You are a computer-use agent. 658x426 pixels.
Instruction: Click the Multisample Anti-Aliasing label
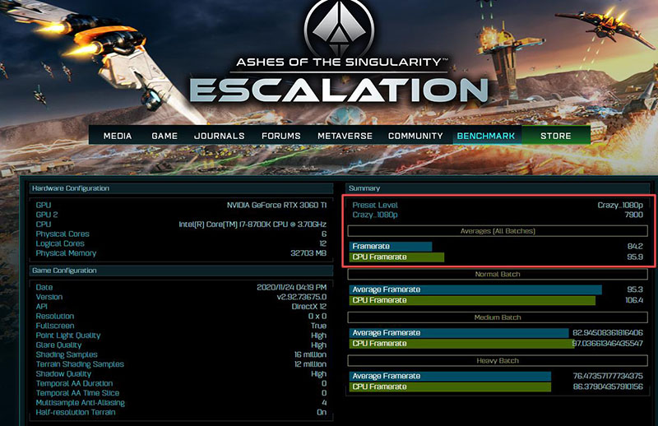click(80, 403)
